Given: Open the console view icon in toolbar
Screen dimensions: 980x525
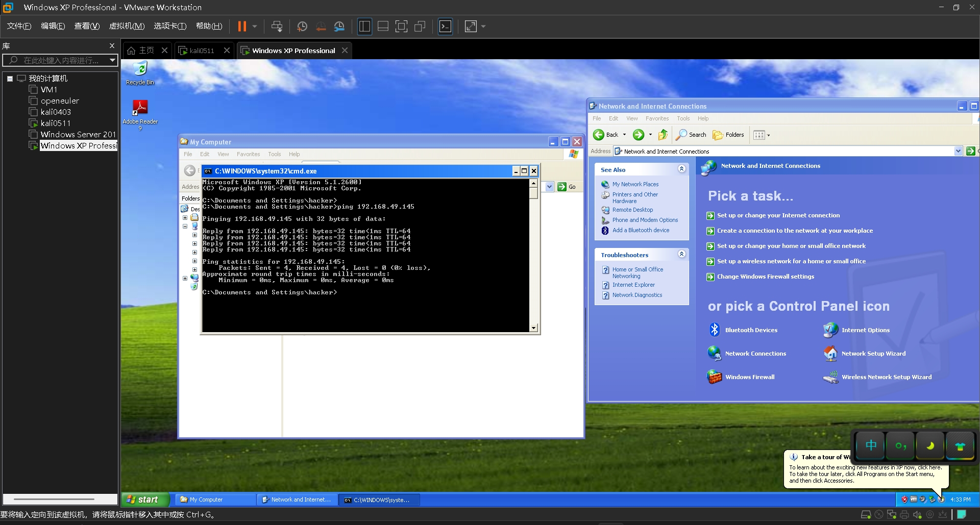Looking at the screenshot, I should click(445, 27).
